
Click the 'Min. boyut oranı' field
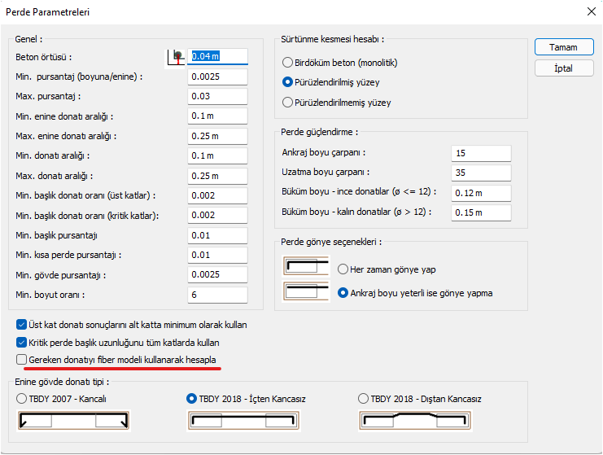[217, 295]
